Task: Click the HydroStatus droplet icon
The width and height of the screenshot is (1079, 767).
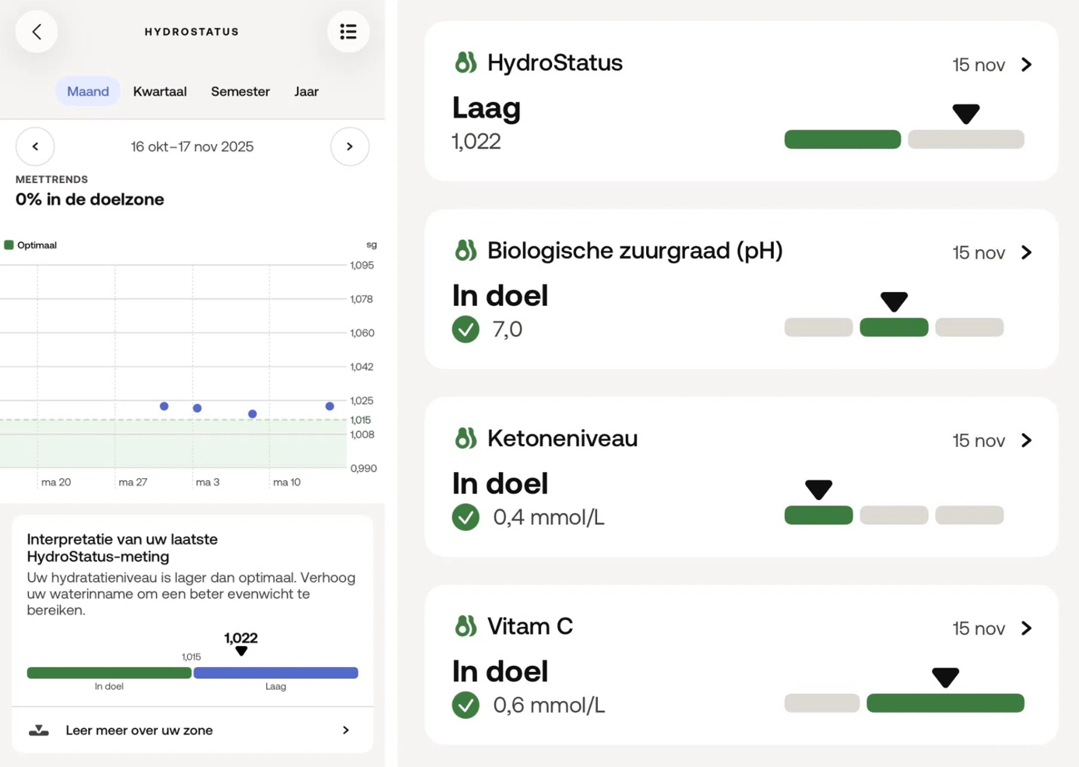Action: 466,62
